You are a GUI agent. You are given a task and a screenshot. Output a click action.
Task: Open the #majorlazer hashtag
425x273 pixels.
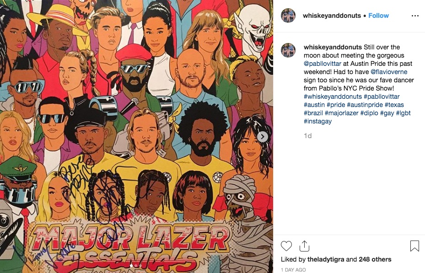(342, 113)
